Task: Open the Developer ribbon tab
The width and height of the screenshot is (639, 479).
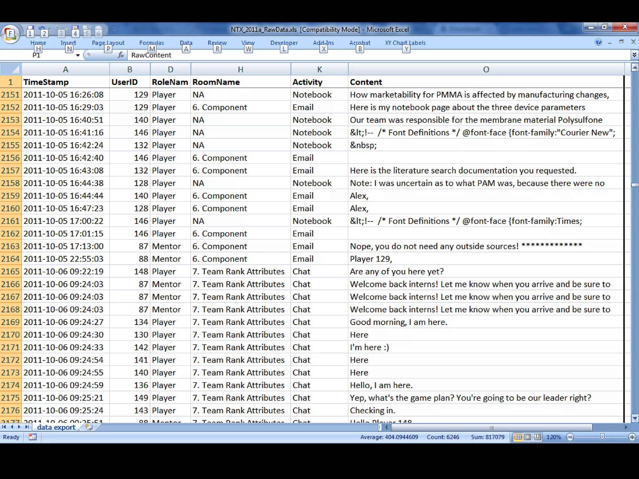Action: (x=284, y=43)
